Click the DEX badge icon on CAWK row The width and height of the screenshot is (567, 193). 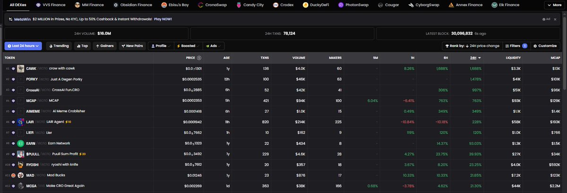click(13, 68)
